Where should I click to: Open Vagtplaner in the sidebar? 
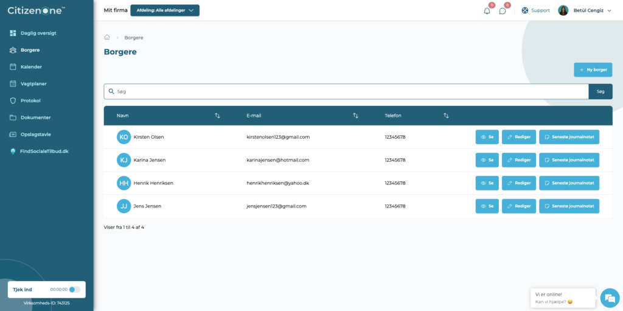34,84
